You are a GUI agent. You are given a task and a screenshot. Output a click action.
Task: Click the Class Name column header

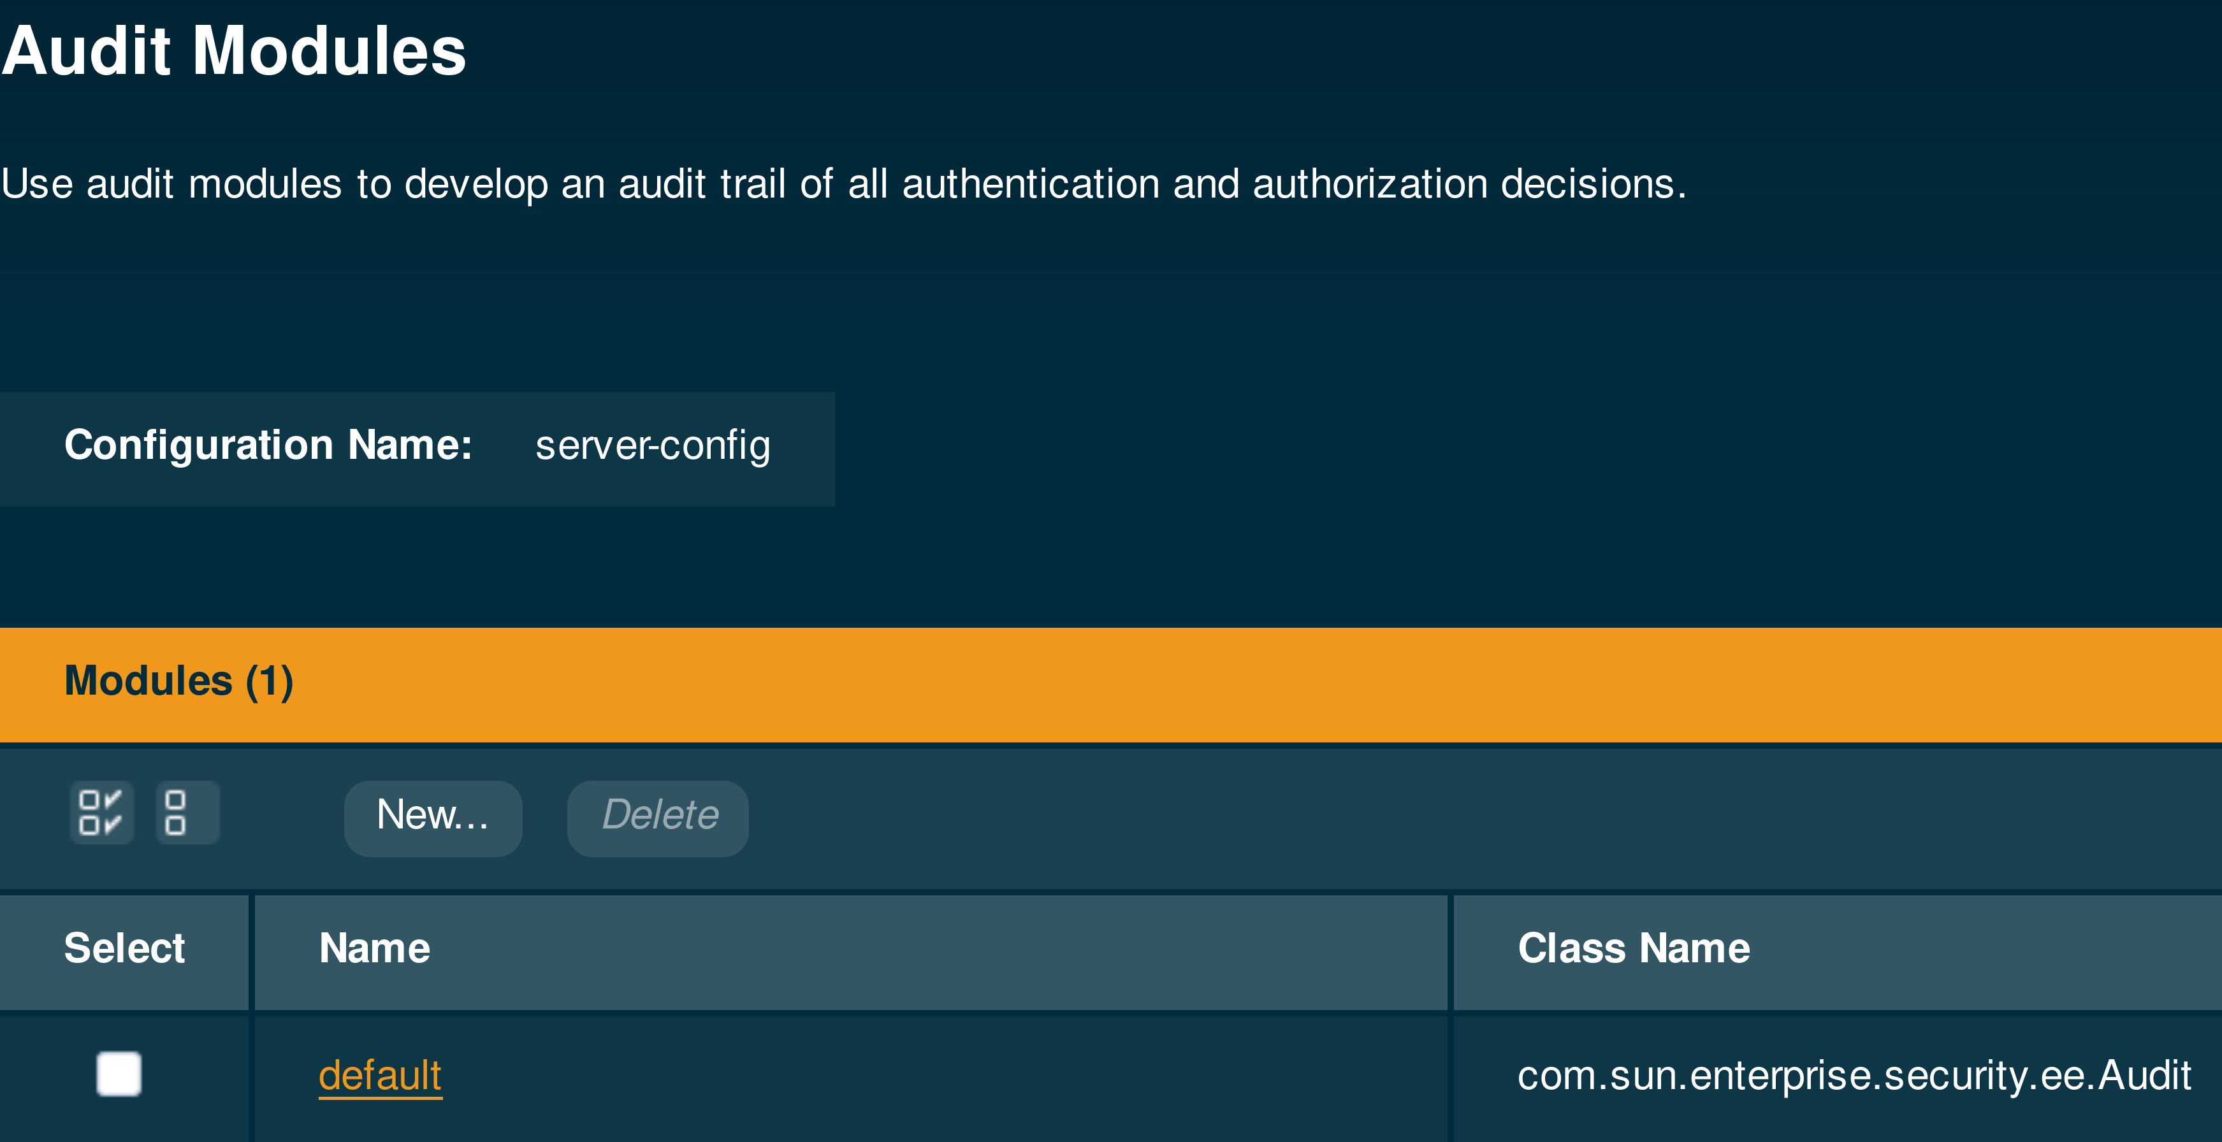point(1633,949)
